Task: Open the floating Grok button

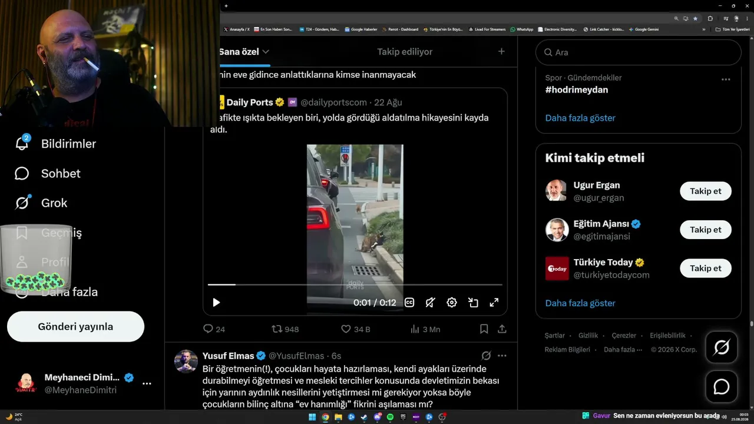Action: point(722,347)
